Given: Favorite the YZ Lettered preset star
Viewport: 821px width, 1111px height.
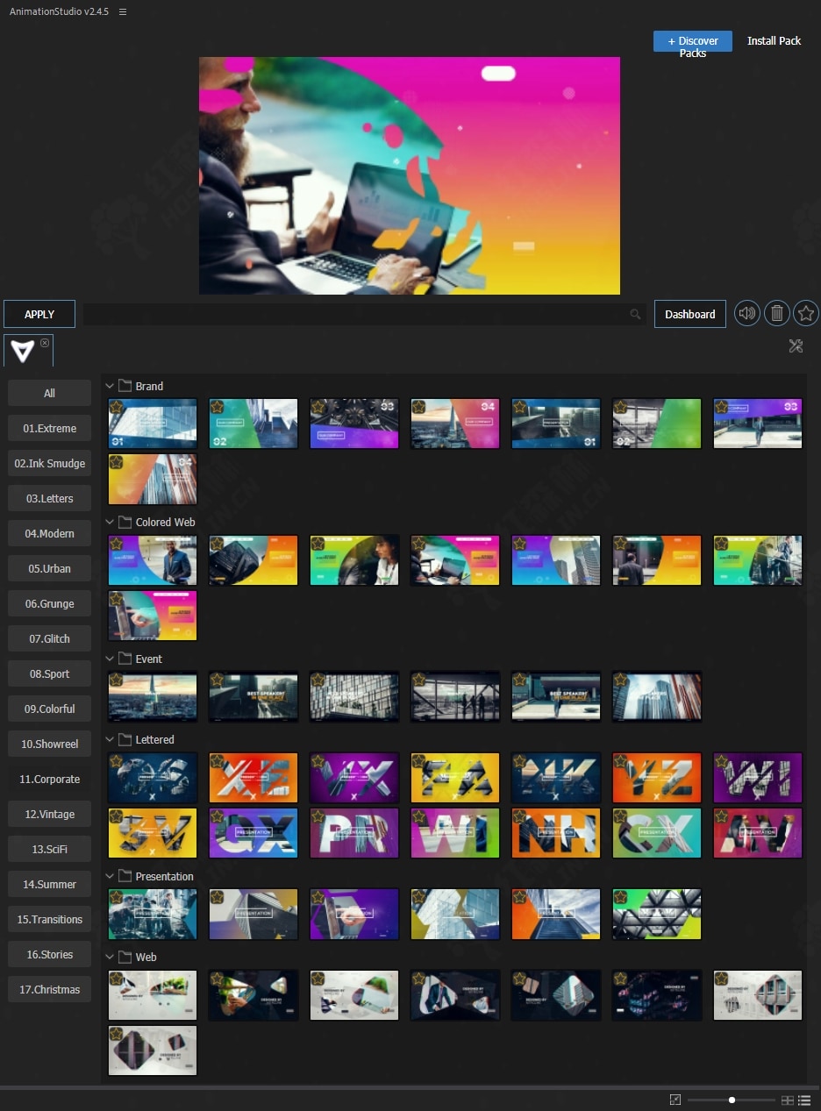Looking at the screenshot, I should click(620, 761).
